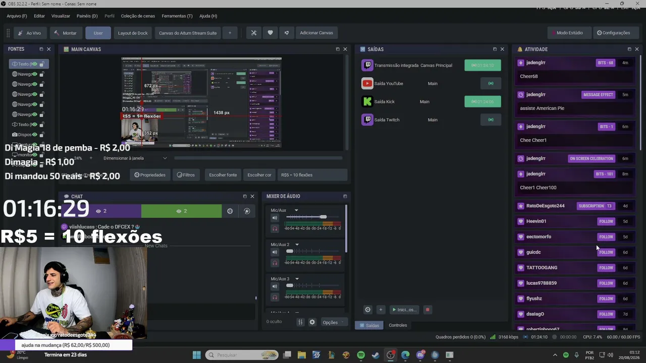646x363 pixels.
Task: Toggle headphone monitoring for Mic/Aux
Action: tap(275, 228)
